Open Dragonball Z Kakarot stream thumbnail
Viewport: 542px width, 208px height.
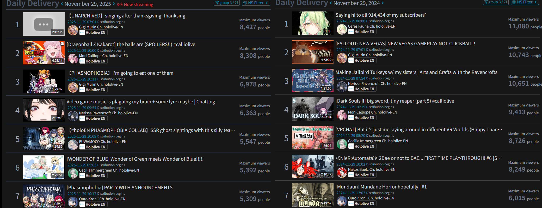pyautogui.click(x=44, y=53)
